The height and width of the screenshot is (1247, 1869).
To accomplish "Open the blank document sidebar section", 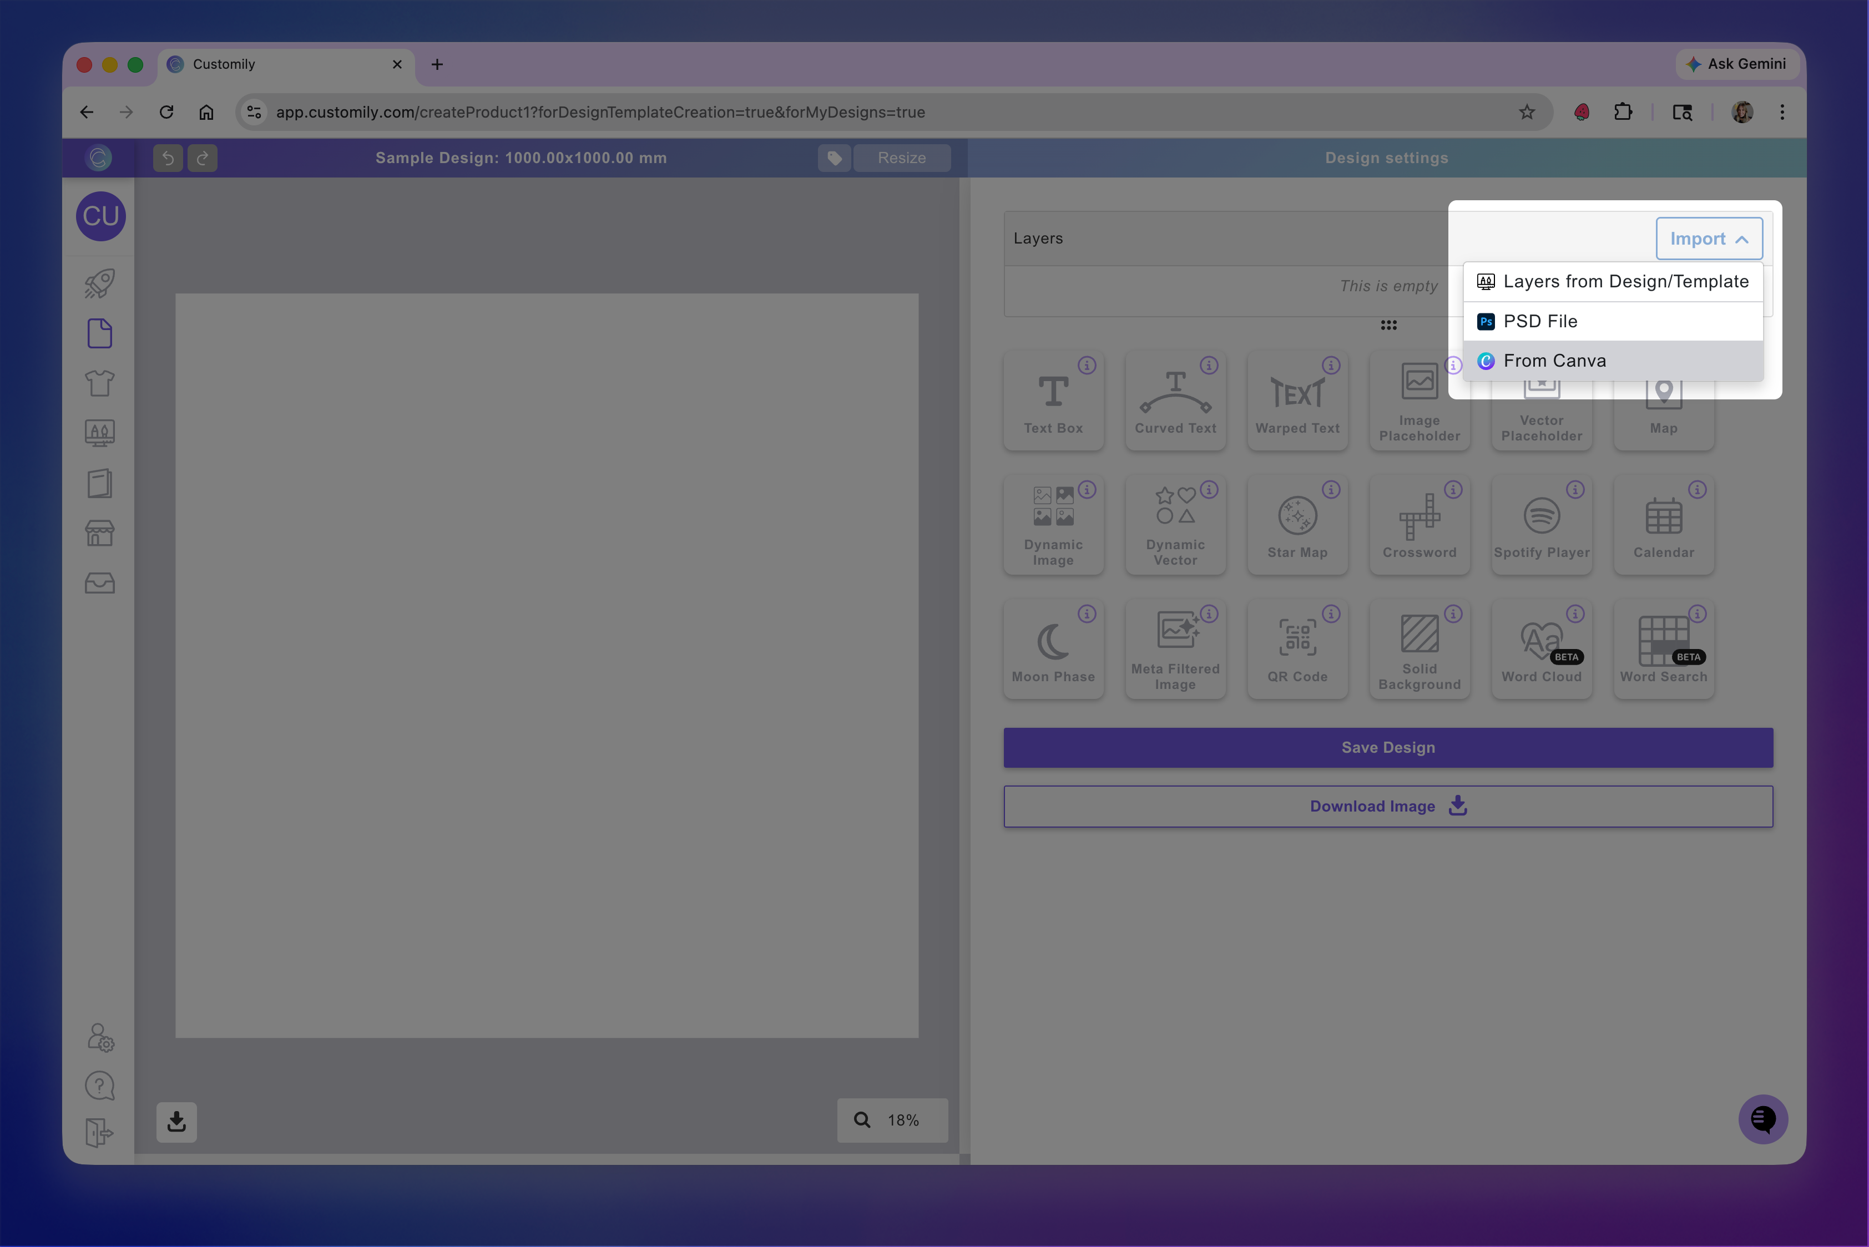I will tap(99, 333).
